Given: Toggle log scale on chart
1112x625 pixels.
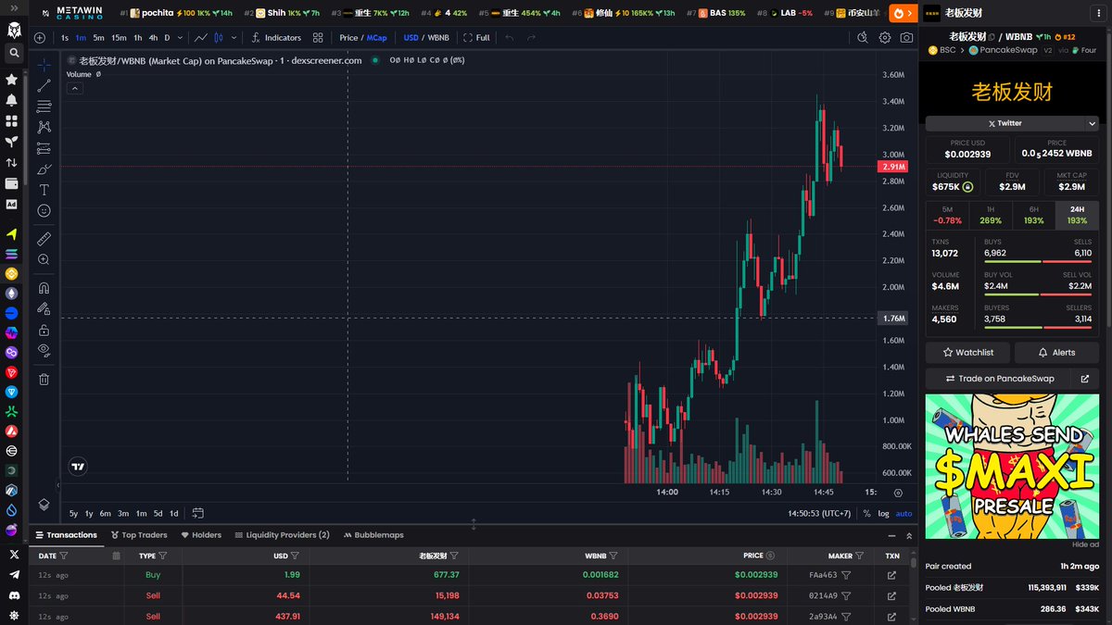Looking at the screenshot, I should [883, 513].
